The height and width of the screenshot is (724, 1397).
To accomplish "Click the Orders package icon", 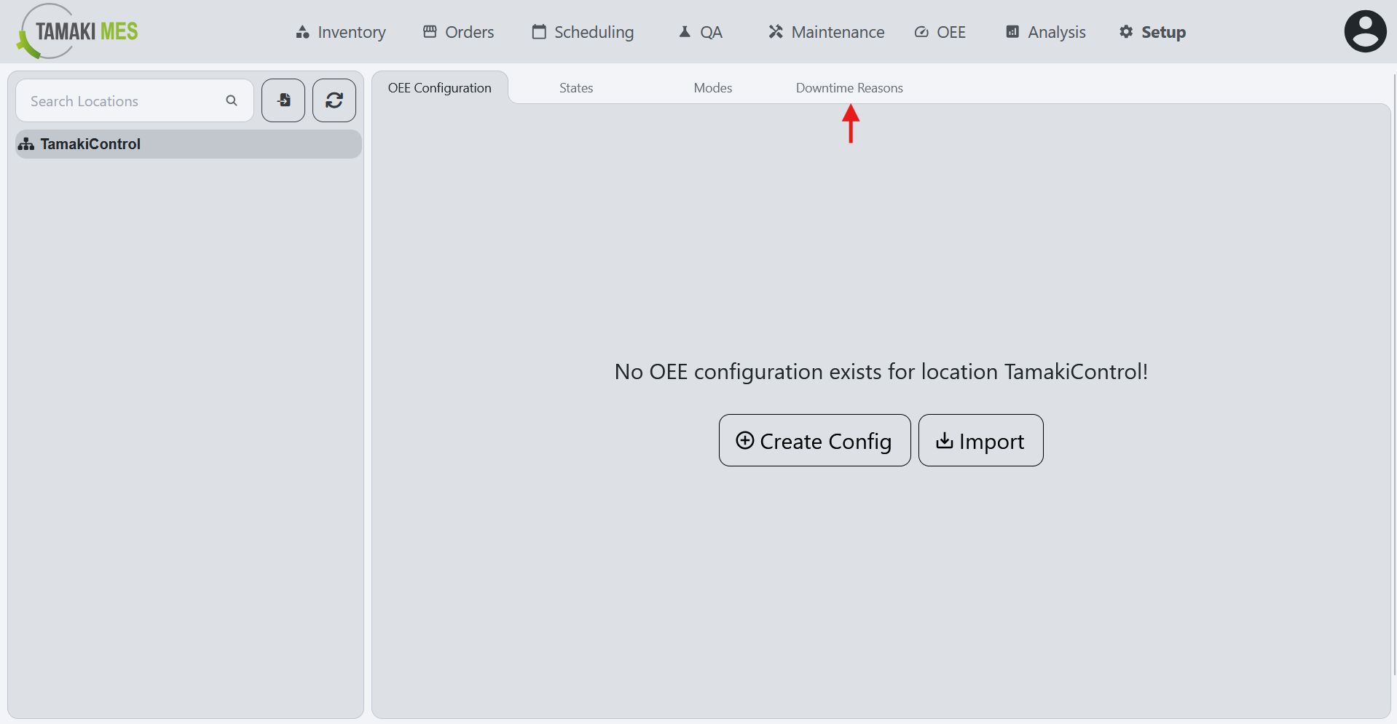I will [x=430, y=32].
